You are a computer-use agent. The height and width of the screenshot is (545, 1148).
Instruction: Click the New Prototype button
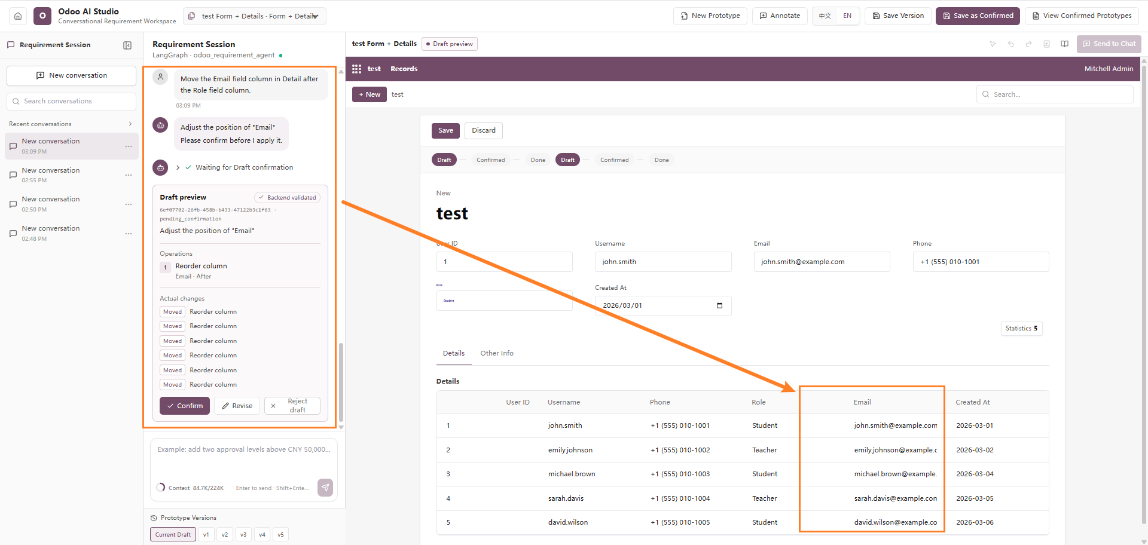[710, 16]
